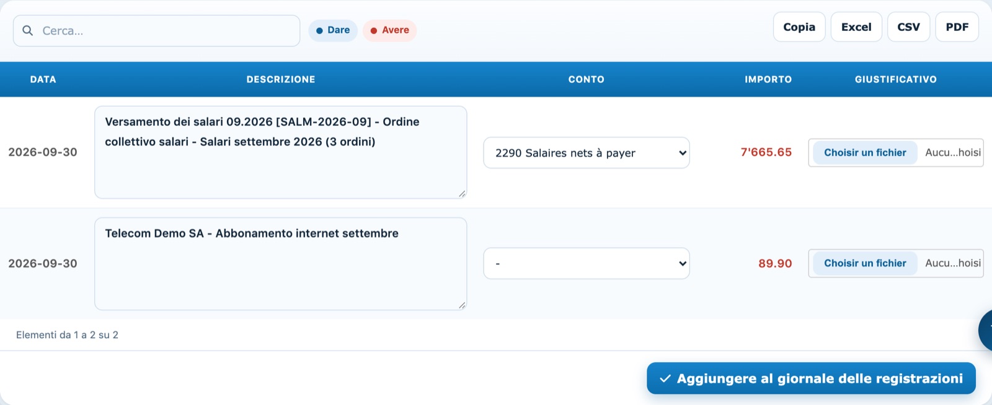
Task: Sort by the IMPORTO column header
Action: pos(768,79)
